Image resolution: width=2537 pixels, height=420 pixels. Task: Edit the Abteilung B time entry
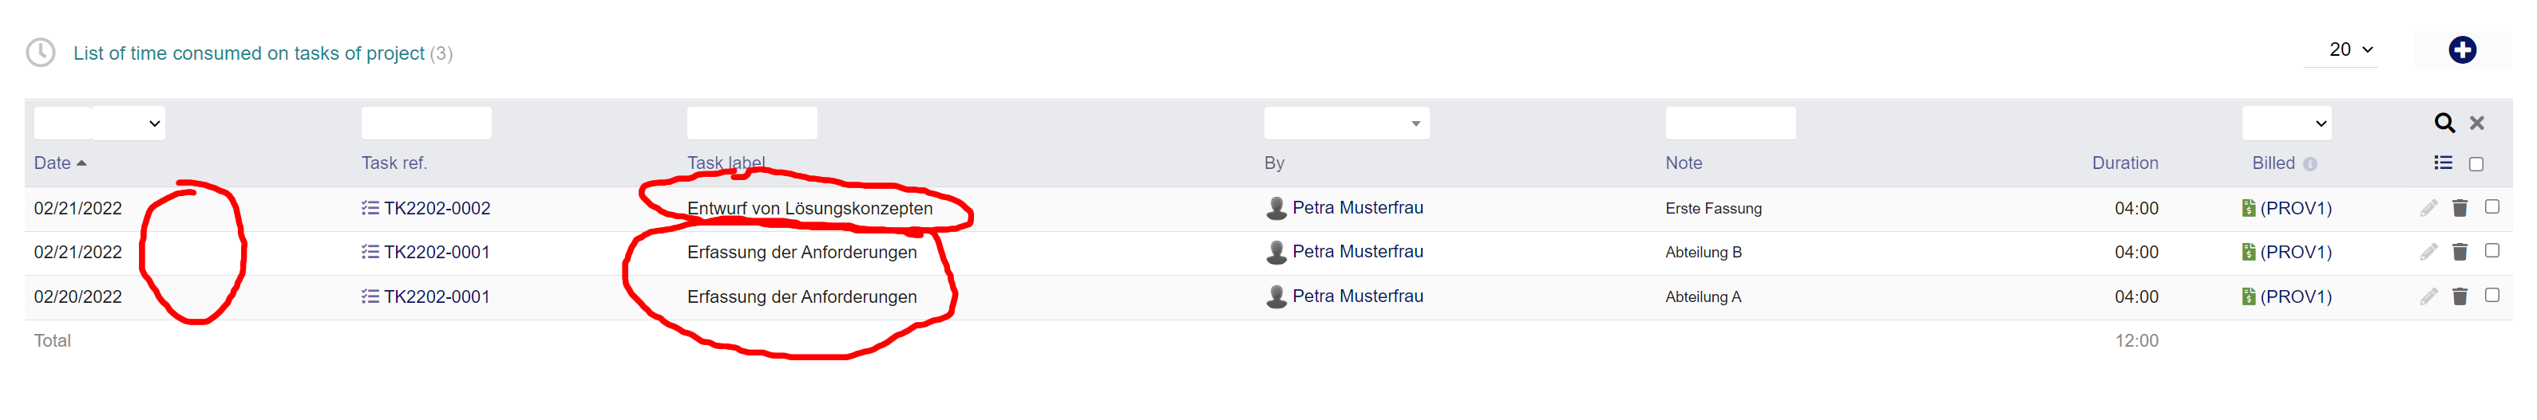click(2428, 252)
